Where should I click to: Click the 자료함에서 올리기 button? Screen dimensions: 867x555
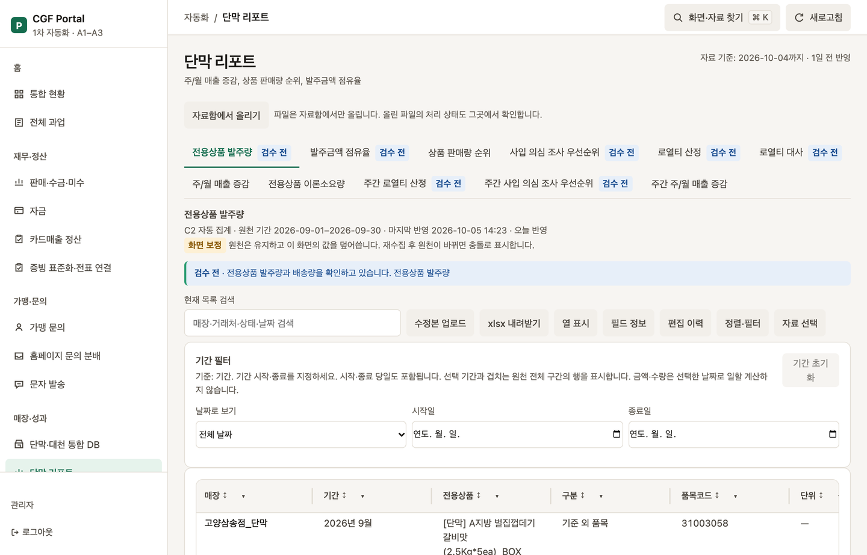226,115
